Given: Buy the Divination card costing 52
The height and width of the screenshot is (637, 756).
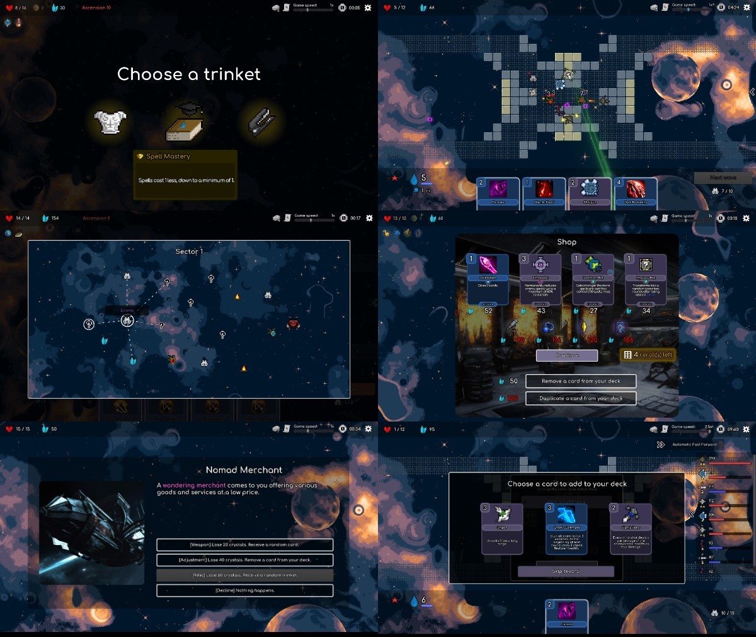Looking at the screenshot, I should click(488, 280).
